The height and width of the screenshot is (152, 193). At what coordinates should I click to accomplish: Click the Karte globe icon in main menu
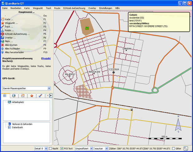(x=2, y=19)
